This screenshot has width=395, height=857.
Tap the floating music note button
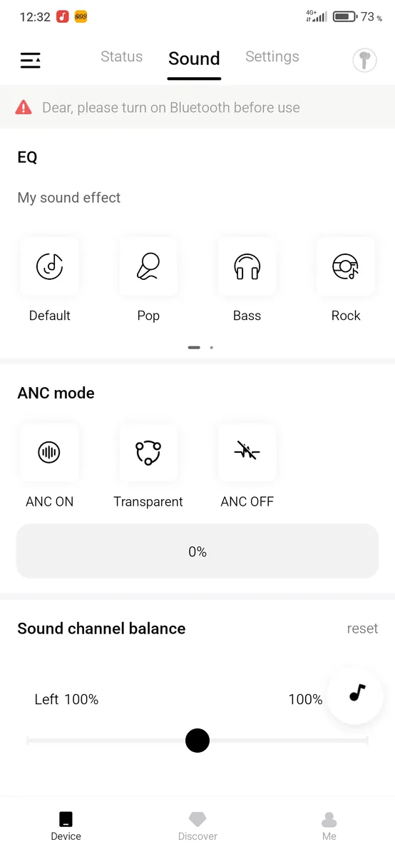[x=356, y=694]
